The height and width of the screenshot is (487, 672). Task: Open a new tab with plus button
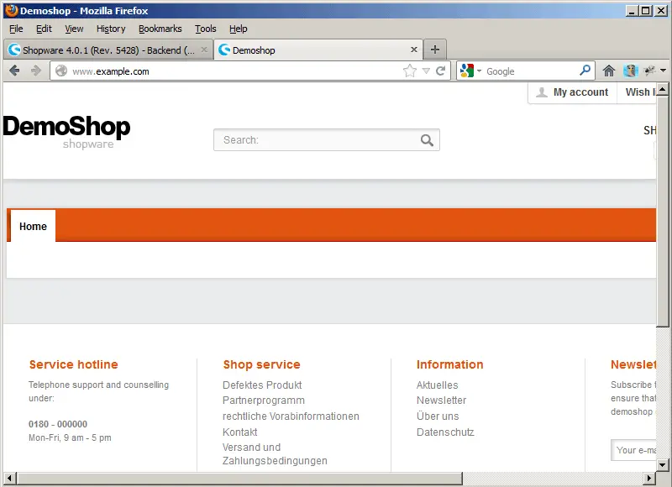tap(434, 50)
